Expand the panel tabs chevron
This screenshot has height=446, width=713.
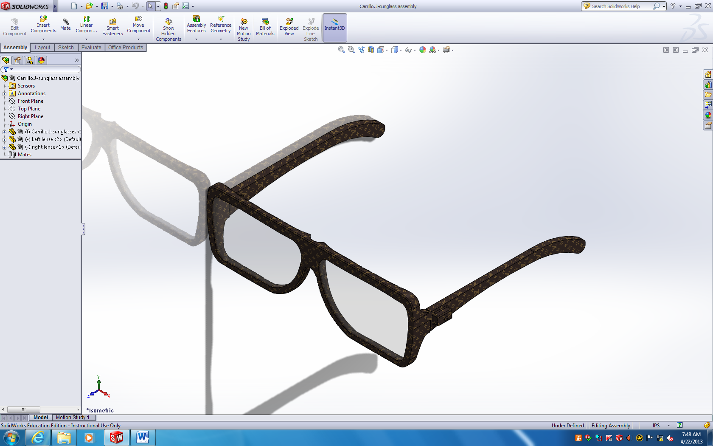point(77,60)
